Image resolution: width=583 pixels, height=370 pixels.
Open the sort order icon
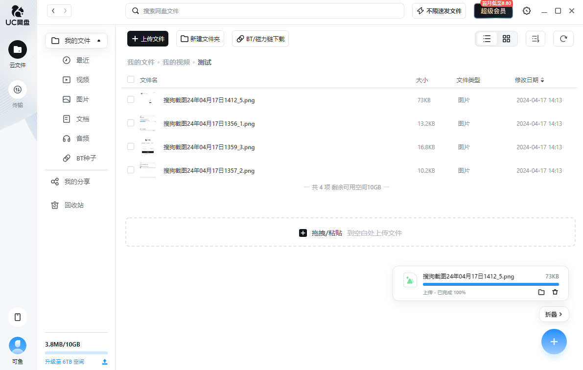536,39
